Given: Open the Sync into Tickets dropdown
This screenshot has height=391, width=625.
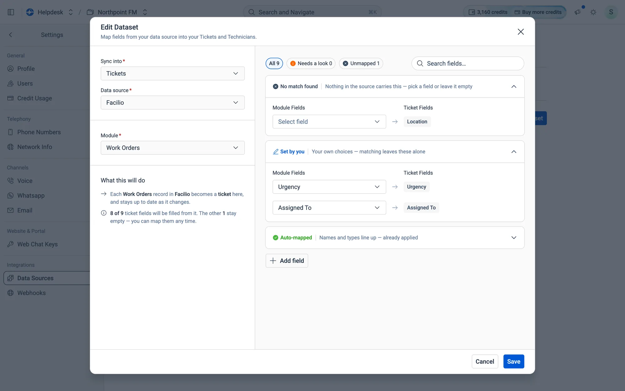Looking at the screenshot, I should click(x=172, y=74).
